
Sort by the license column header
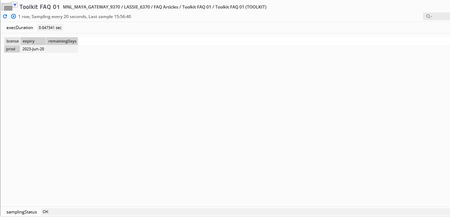click(x=12, y=41)
